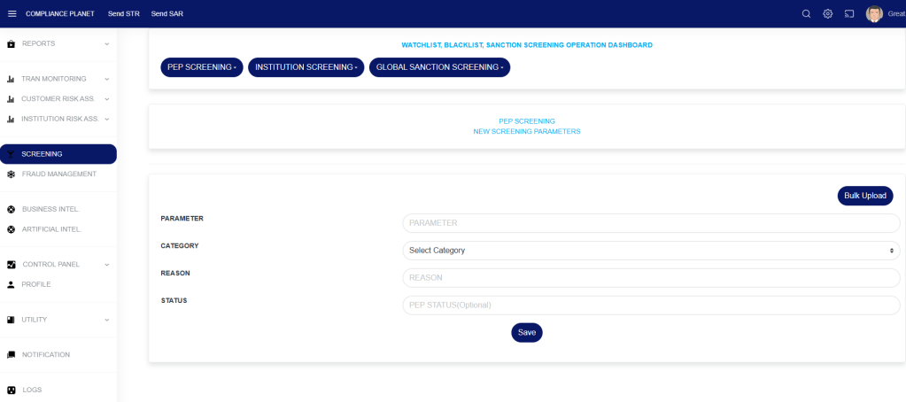Open the Global Sanction Screening dropdown
The height and width of the screenshot is (402, 906).
[x=439, y=67]
